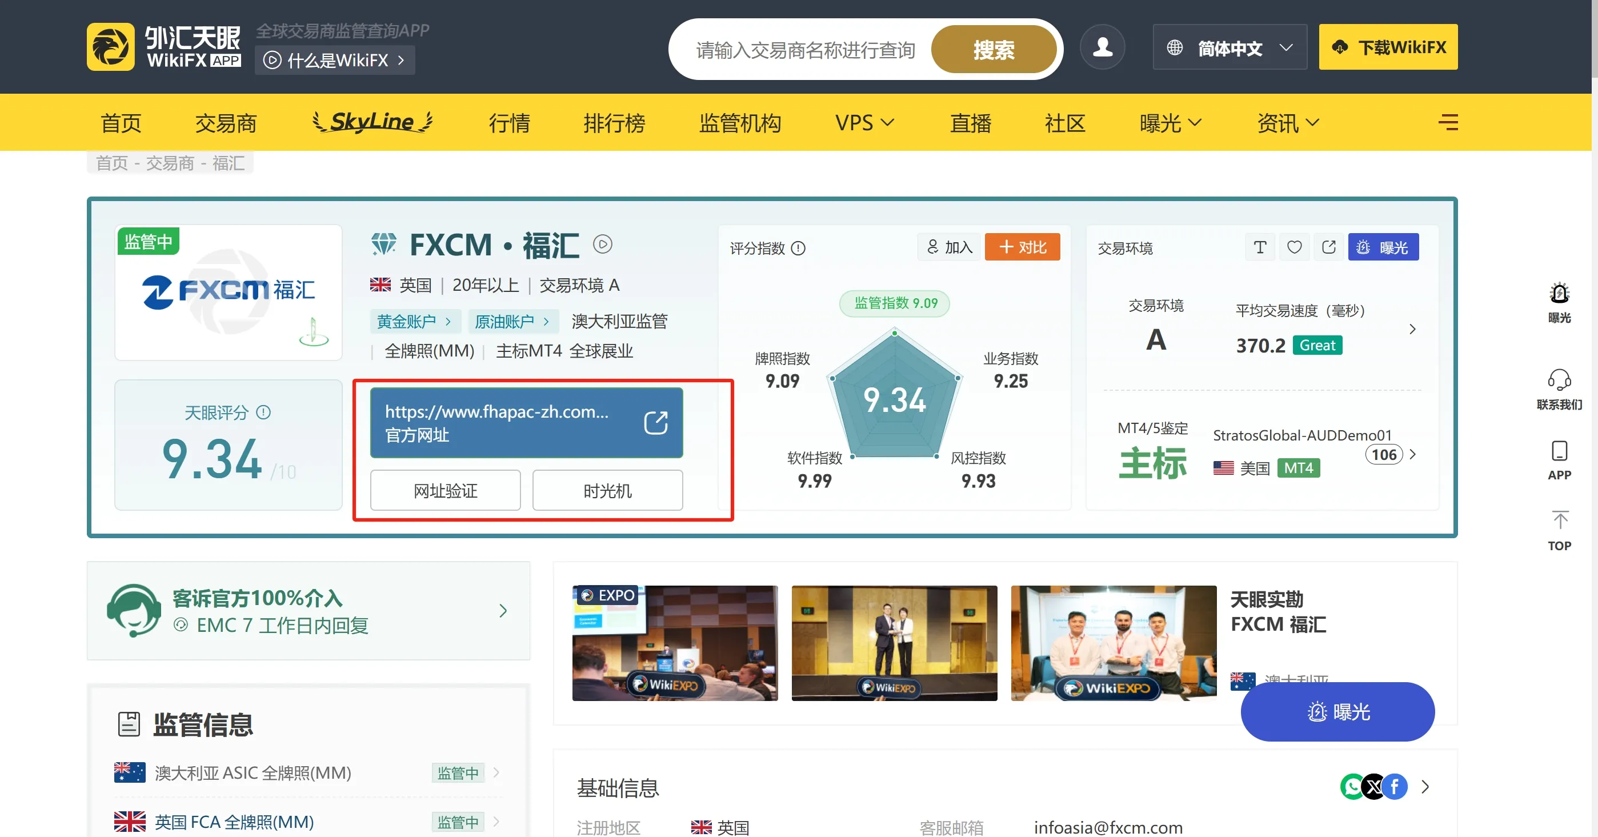The image size is (1598, 837).
Task: Click the TOP back-to-top arrow
Action: click(1560, 520)
